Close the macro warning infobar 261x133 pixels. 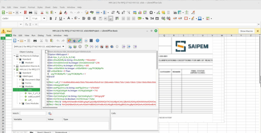pos(258,31)
